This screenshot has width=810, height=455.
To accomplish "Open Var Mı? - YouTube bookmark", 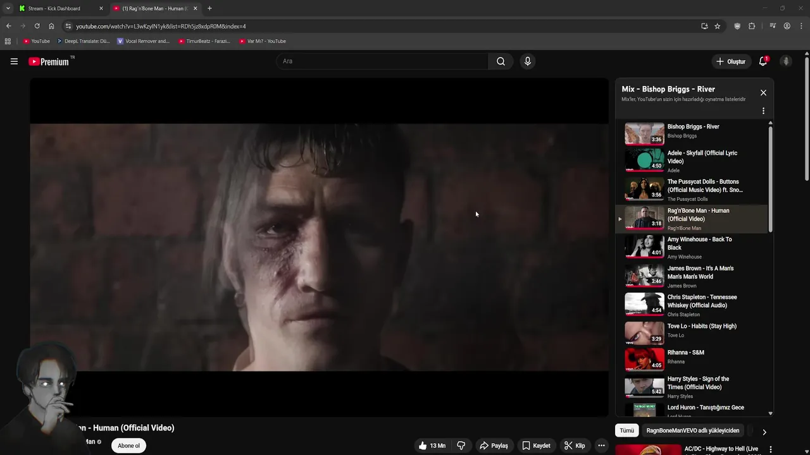I will [263, 41].
